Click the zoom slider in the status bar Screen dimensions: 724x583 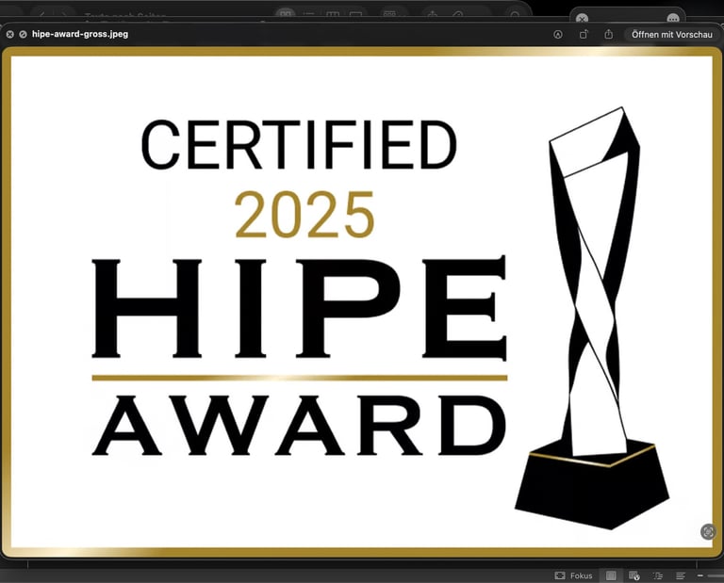pos(716,575)
